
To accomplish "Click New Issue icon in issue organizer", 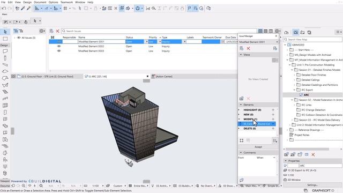I will (51, 31).
